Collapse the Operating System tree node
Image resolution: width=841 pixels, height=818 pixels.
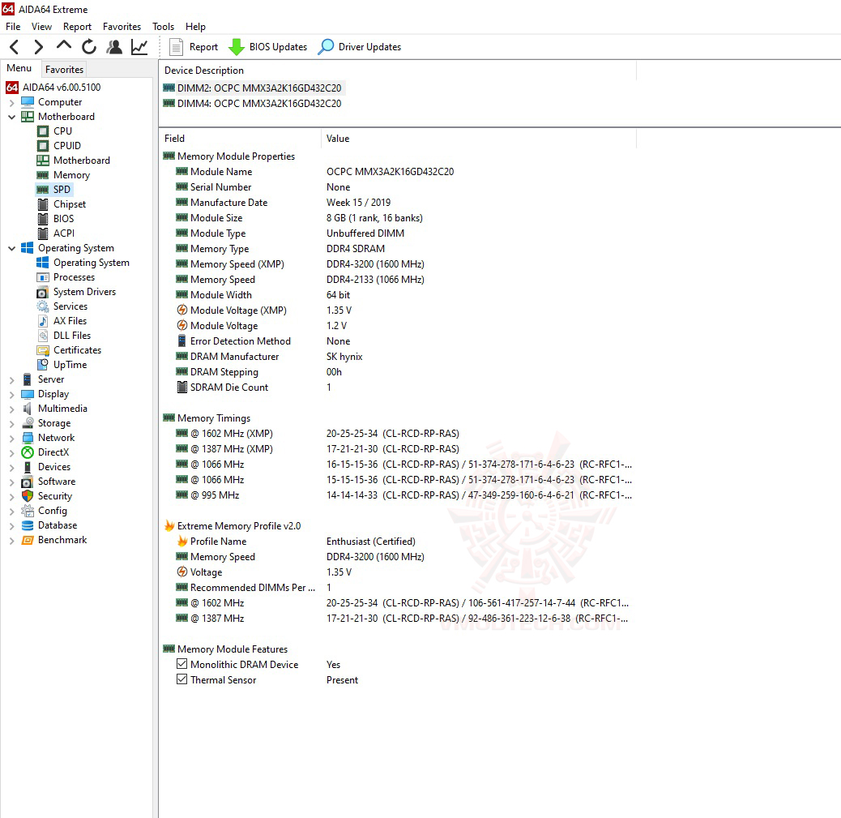12,249
